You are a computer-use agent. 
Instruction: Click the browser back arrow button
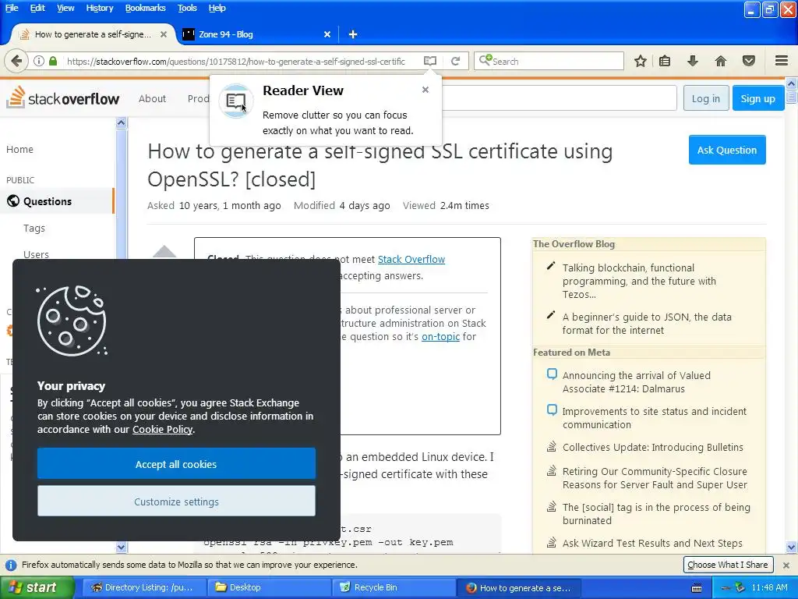click(16, 61)
